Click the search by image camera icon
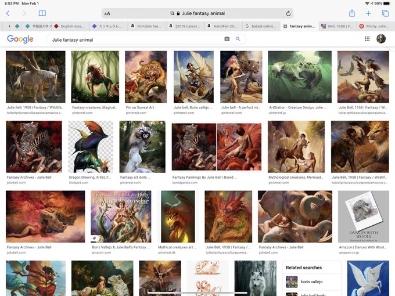 click(x=227, y=39)
